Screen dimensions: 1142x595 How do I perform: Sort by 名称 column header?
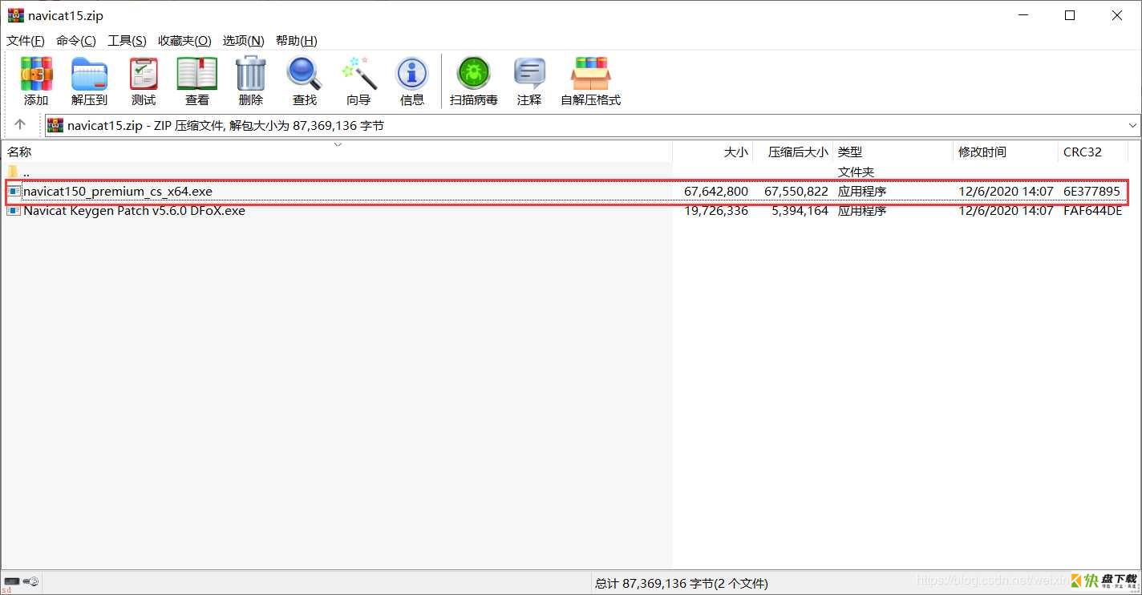[337, 152]
